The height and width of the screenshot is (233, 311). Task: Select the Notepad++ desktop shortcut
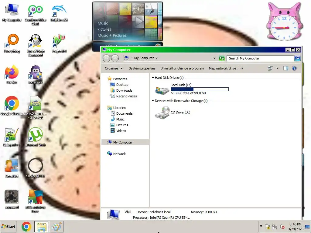tap(12, 137)
